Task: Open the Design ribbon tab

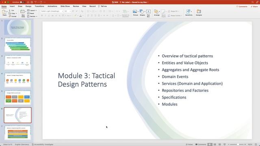Action: 28,6
